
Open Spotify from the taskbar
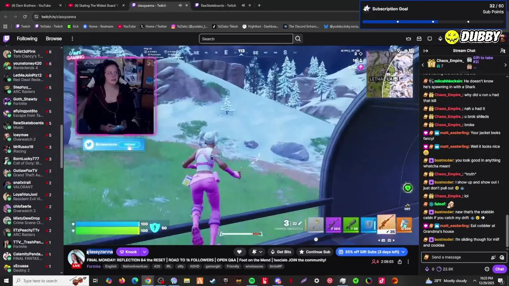click(x=252, y=281)
